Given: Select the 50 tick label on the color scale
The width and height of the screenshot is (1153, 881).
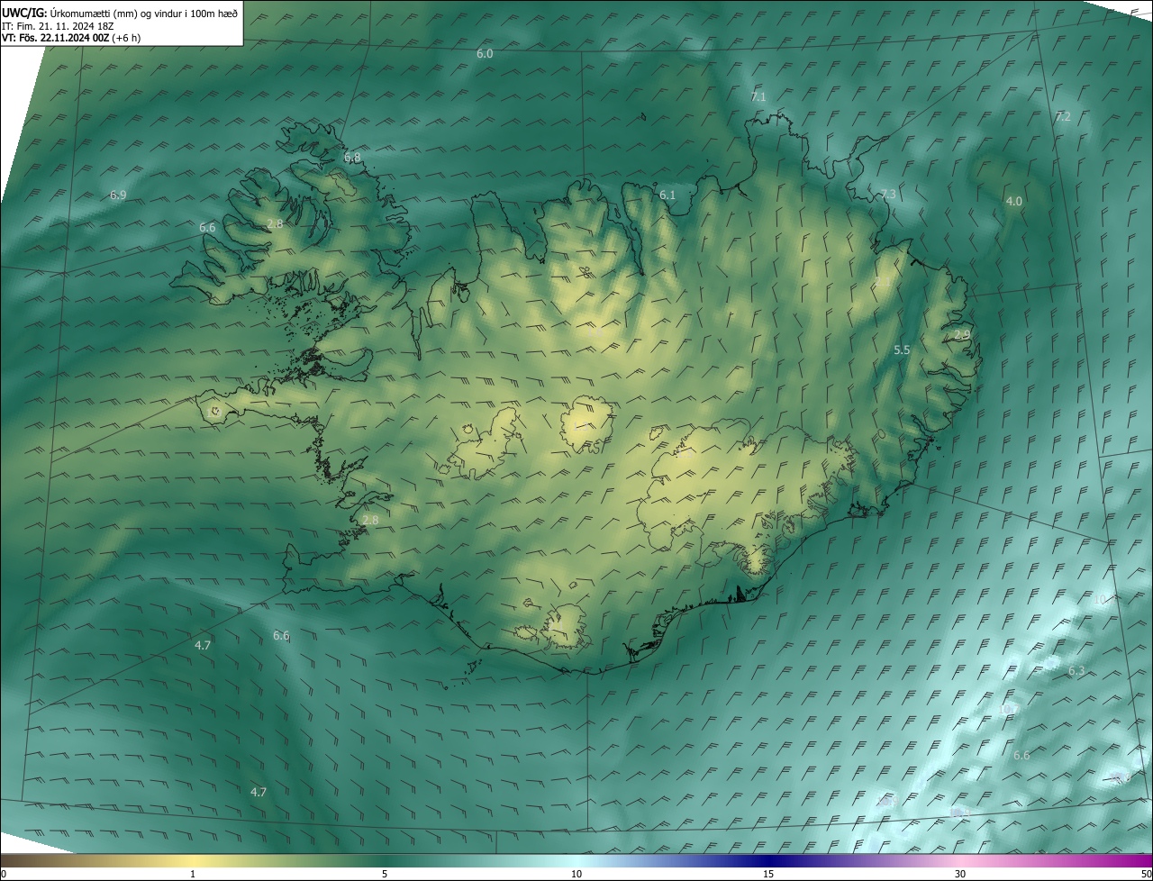Looking at the screenshot, I should [1146, 874].
